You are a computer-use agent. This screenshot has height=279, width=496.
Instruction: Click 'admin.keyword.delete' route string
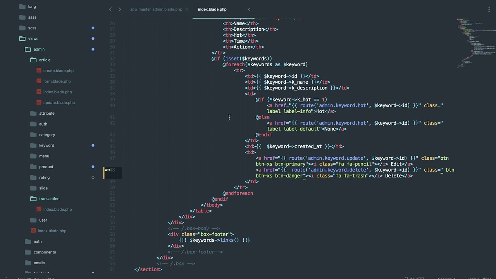click(338, 170)
